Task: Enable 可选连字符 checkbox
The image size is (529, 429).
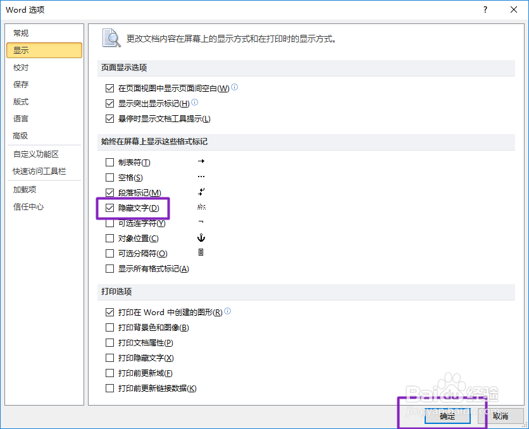Action: [x=109, y=223]
